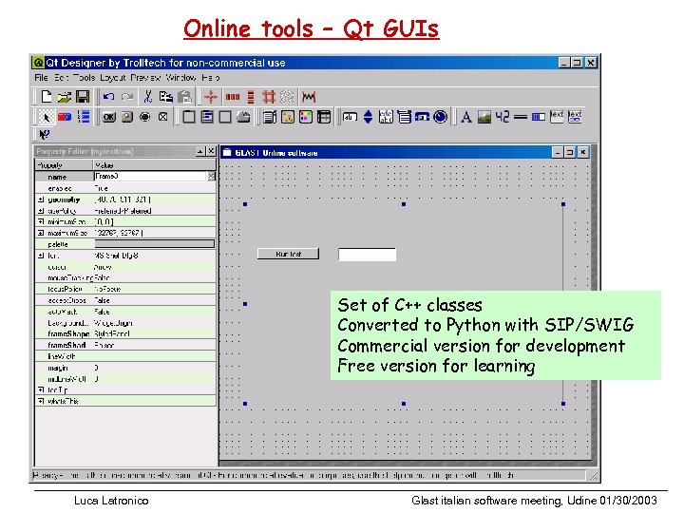Open the Layout menu
The height and width of the screenshot is (513, 684).
(112, 78)
